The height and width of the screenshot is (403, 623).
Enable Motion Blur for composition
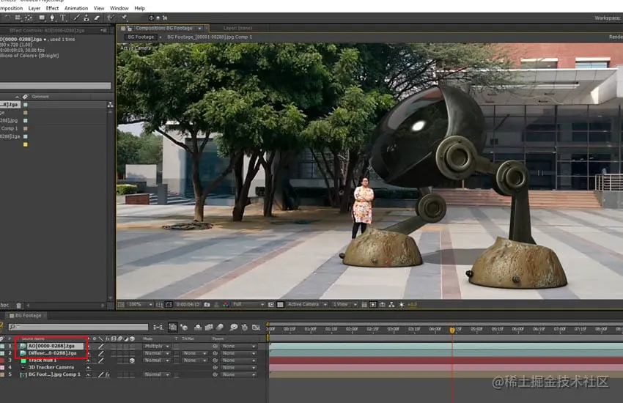point(220,328)
